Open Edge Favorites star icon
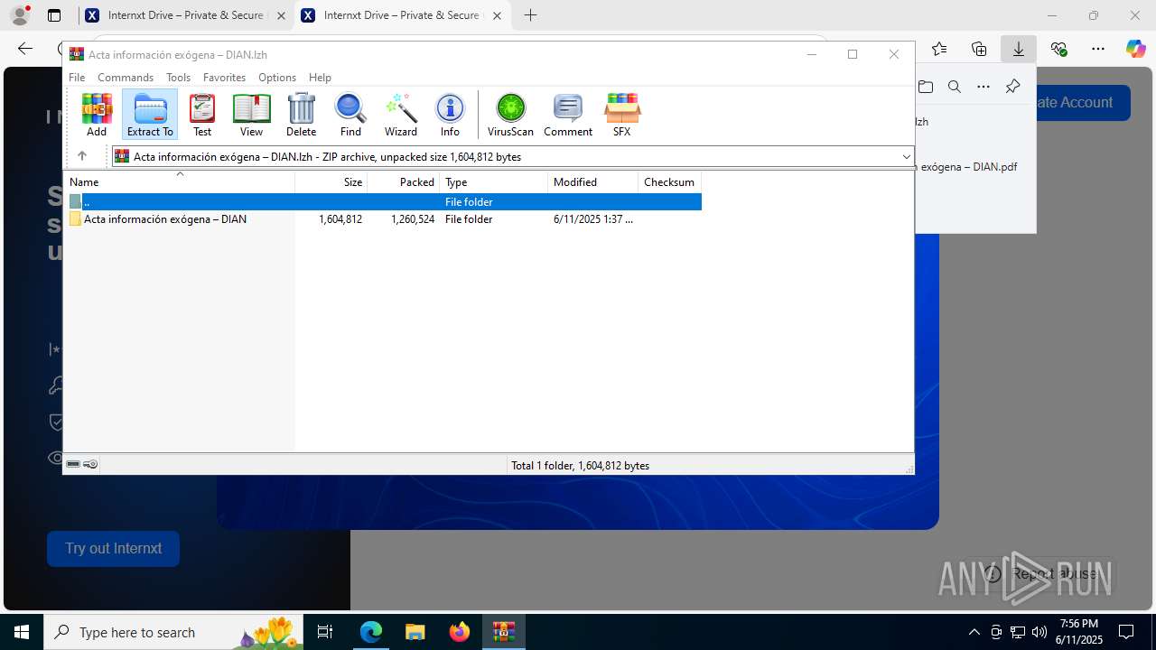Image resolution: width=1156 pixels, height=650 pixels. 939,49
